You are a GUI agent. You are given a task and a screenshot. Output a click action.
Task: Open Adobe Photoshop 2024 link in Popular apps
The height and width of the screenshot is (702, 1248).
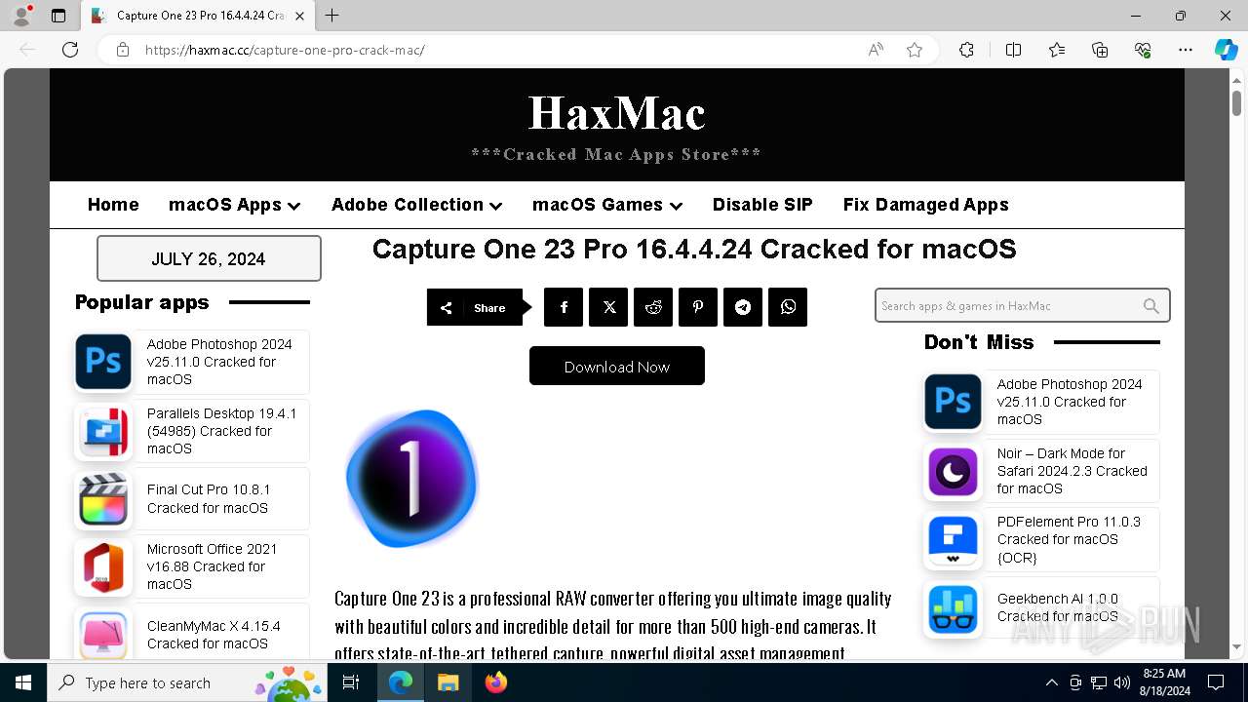(219, 362)
